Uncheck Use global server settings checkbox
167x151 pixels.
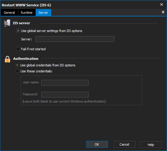18,31
